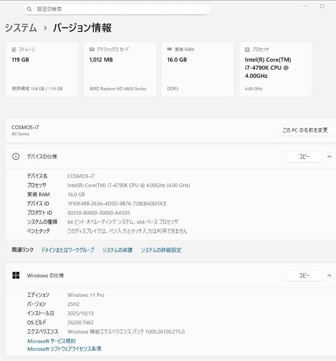Go back to システム breadcrumb
This screenshot has height=361, width=336.
click(21, 28)
